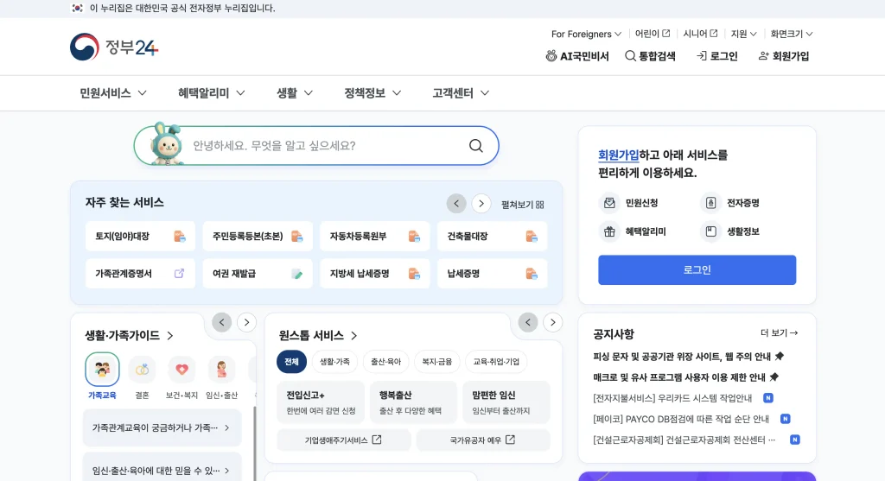Expand the 지원 dropdown
885x481 pixels.
coord(743,34)
